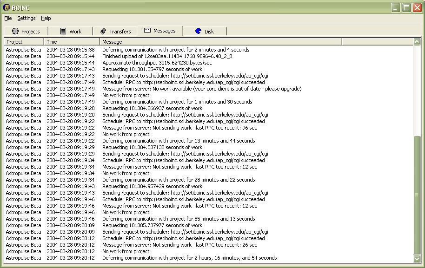Select the Messages tab label
425x268 pixels.
click(164, 31)
